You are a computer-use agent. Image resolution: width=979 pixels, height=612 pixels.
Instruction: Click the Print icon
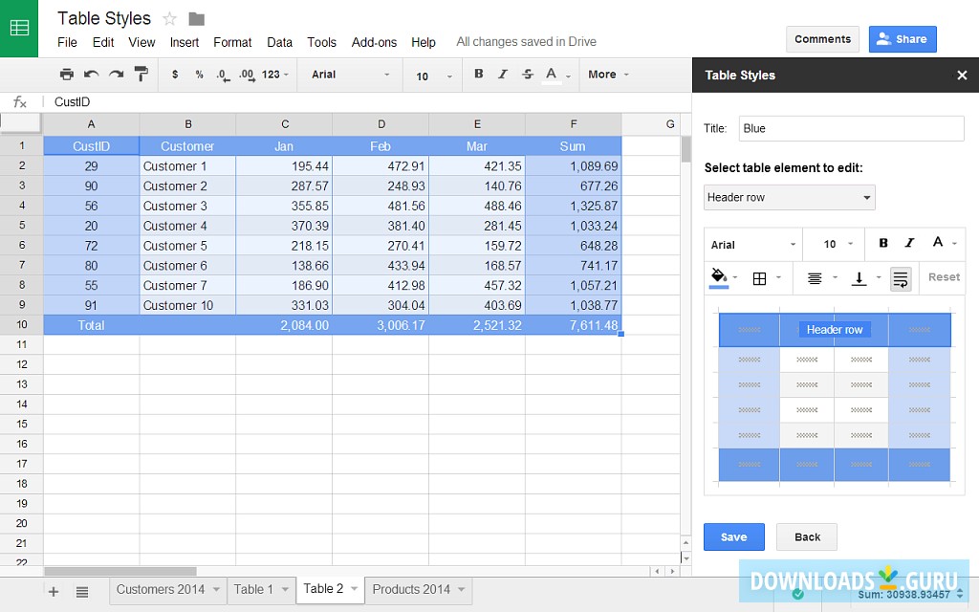(x=67, y=74)
